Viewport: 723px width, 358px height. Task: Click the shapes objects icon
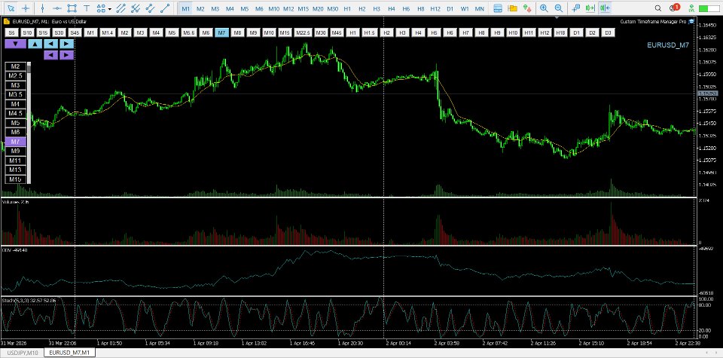(102, 8)
